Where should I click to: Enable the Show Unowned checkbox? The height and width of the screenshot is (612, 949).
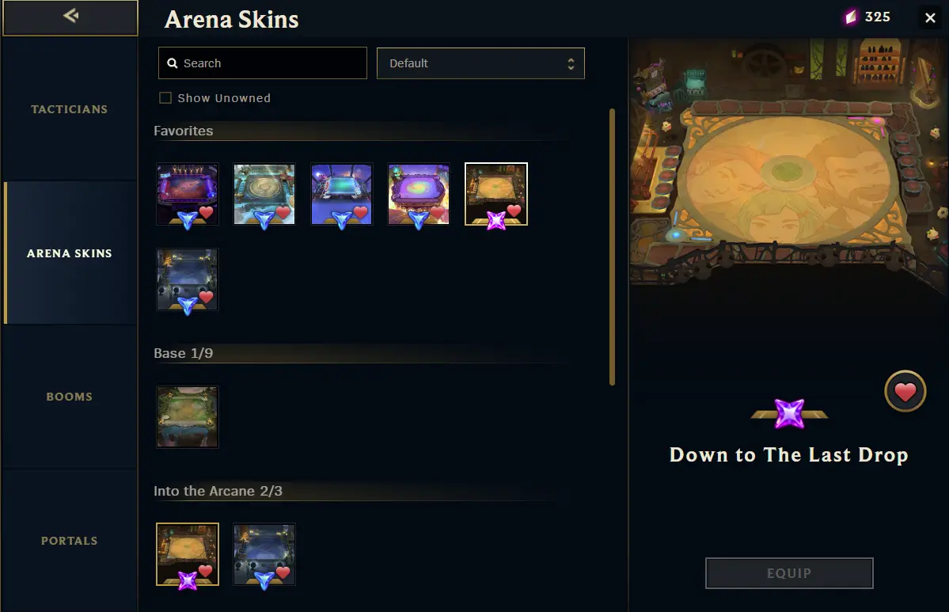pos(165,98)
